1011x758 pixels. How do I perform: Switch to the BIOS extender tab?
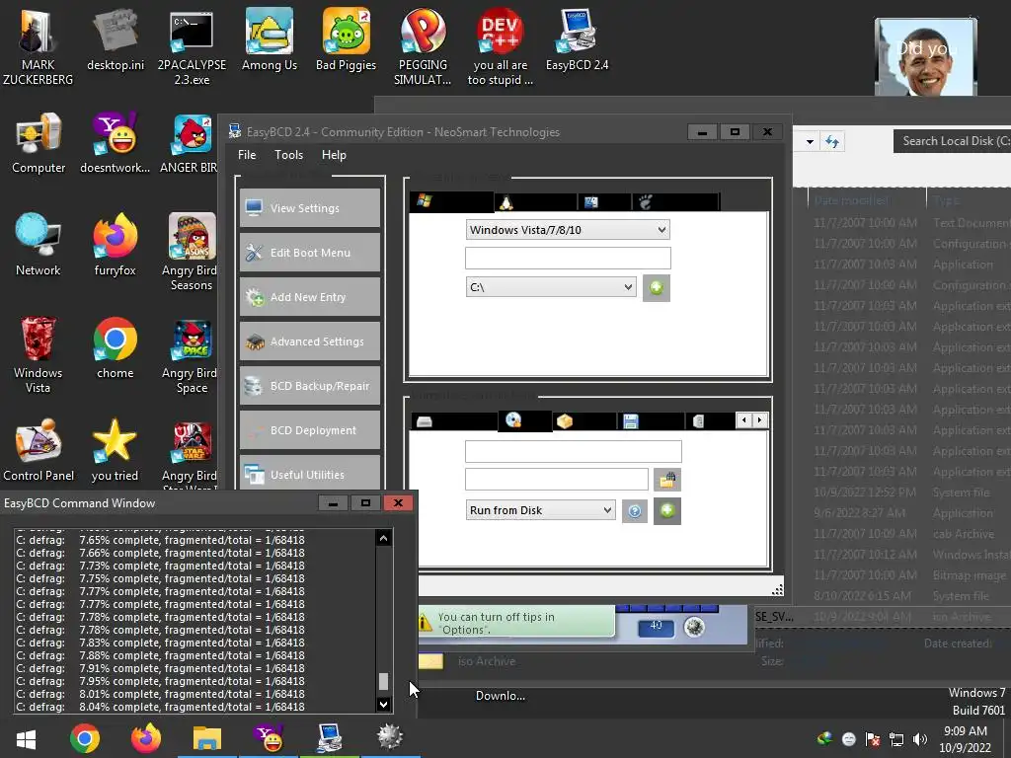tap(710, 421)
